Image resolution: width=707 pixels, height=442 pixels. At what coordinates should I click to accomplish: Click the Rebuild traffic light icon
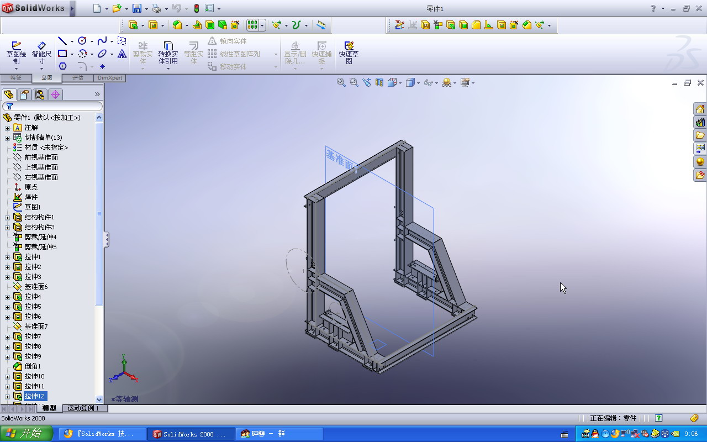(197, 8)
